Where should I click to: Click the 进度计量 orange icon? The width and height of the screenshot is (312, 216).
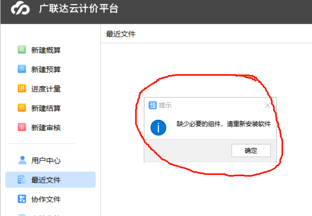[22, 88]
